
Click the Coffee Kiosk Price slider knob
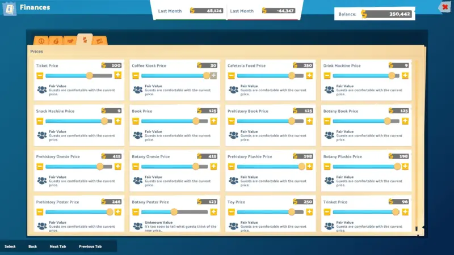(x=207, y=75)
